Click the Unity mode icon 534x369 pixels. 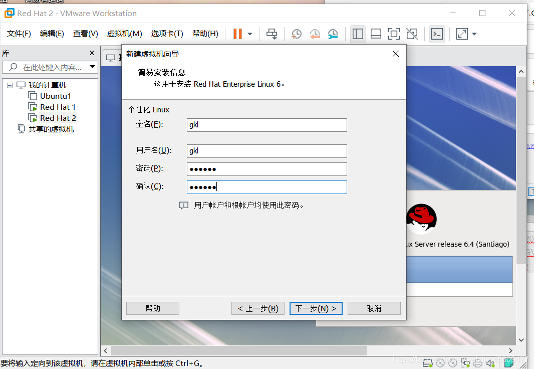[x=412, y=34]
